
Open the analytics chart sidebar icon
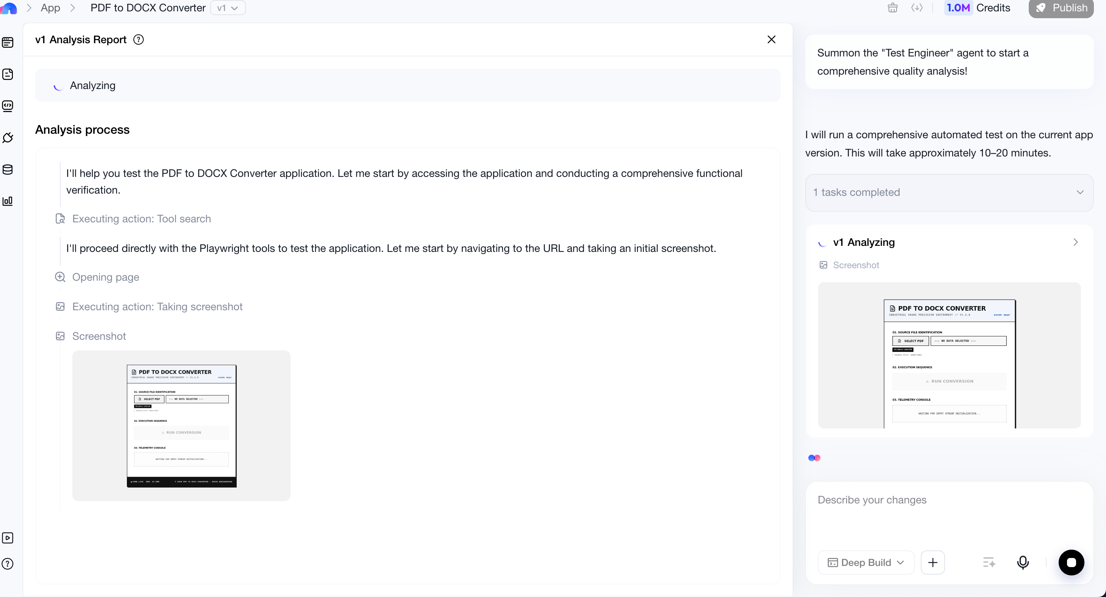coord(8,200)
